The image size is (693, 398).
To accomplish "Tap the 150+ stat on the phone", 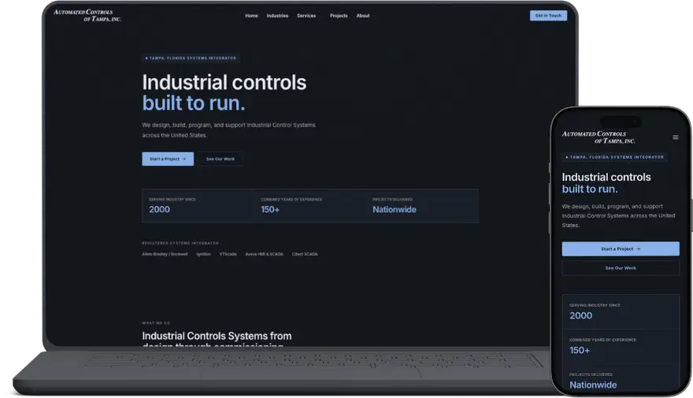I will pyautogui.click(x=580, y=350).
